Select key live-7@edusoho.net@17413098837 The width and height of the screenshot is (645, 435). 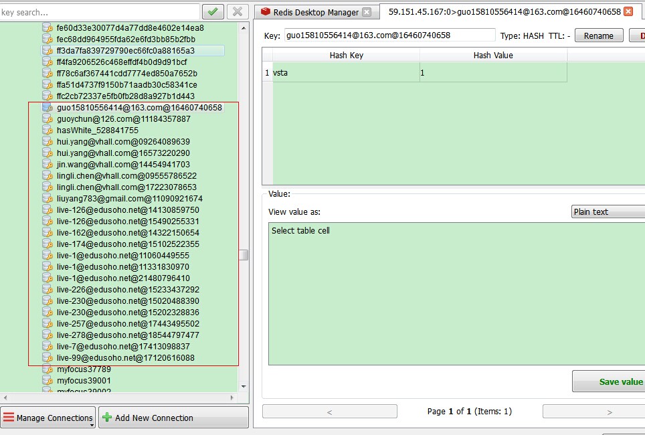tap(123, 347)
